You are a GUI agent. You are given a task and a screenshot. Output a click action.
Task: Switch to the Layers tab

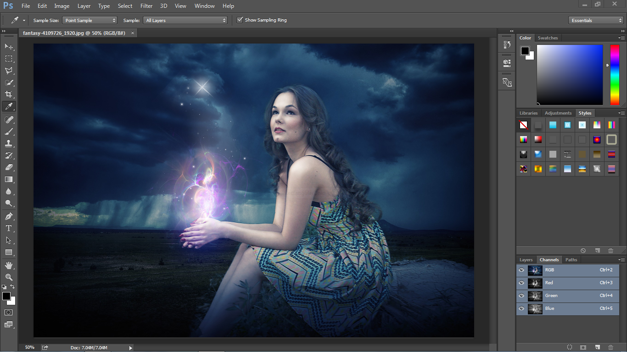(x=526, y=260)
